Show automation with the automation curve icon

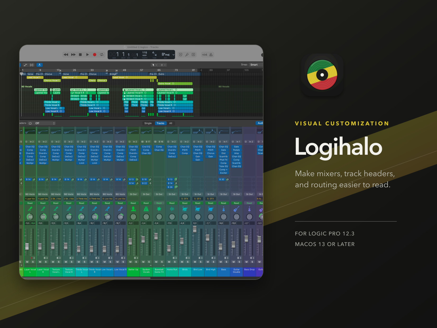[25, 65]
